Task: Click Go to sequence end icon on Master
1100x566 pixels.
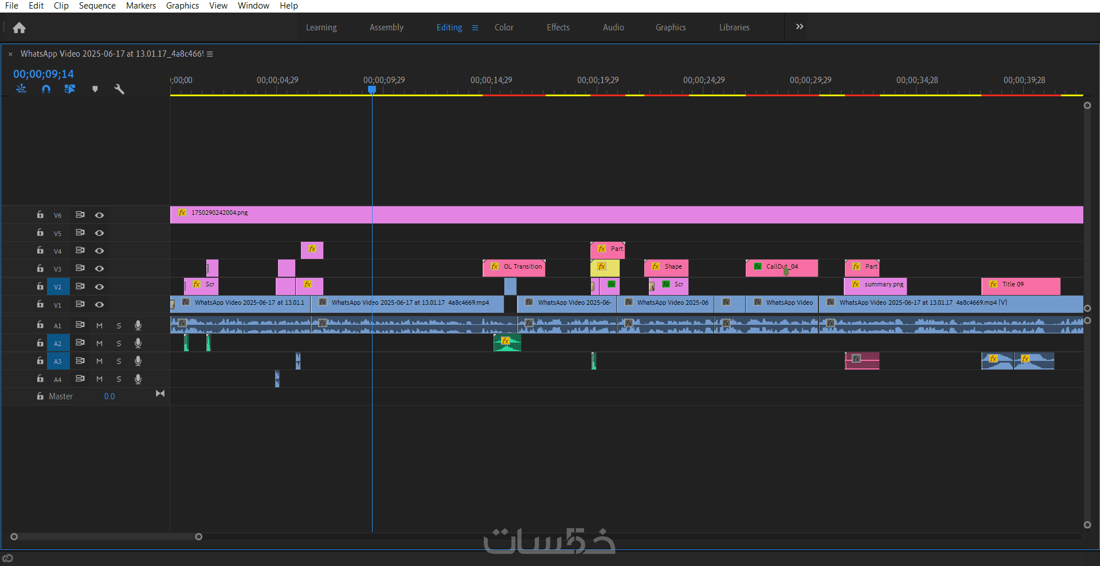Action: click(x=160, y=394)
